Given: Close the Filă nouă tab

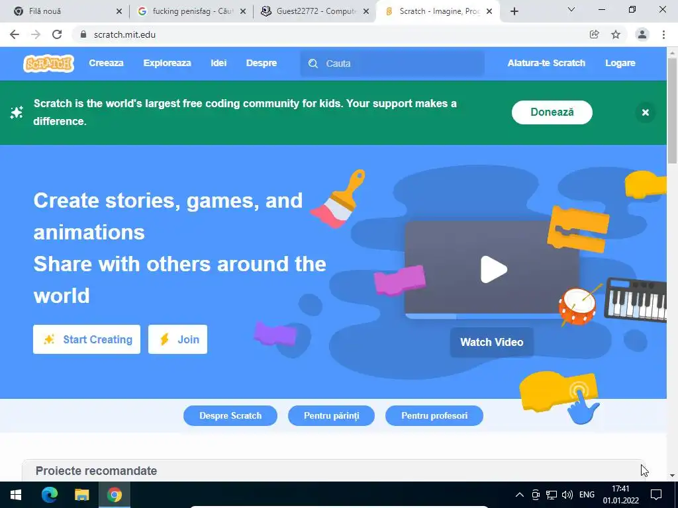Looking at the screenshot, I should (x=119, y=12).
